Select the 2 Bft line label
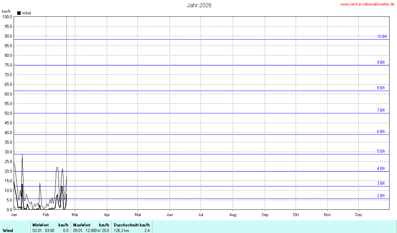Image resolution: width=397 pixels, height=233 pixels. pyautogui.click(x=381, y=196)
